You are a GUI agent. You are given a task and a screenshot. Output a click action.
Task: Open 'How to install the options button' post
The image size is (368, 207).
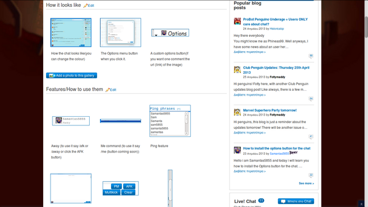tap(277, 148)
